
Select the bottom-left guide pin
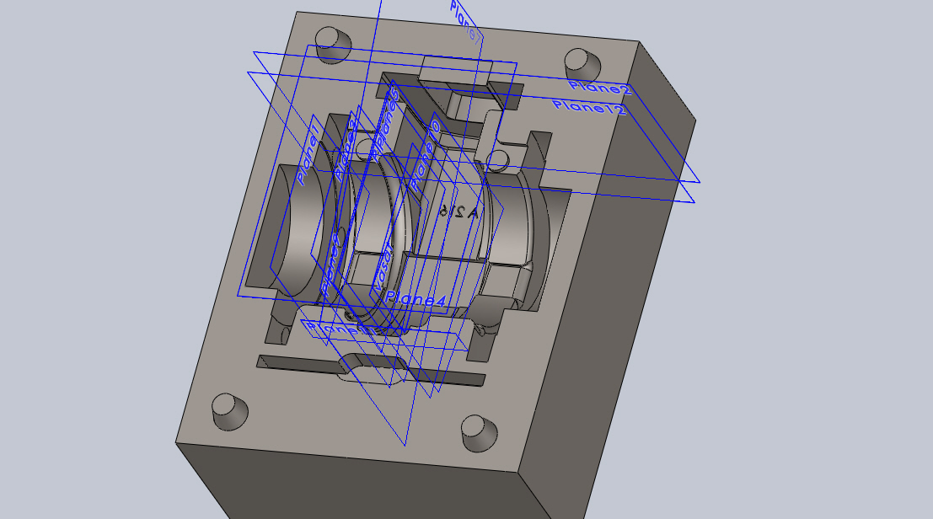coord(230,411)
